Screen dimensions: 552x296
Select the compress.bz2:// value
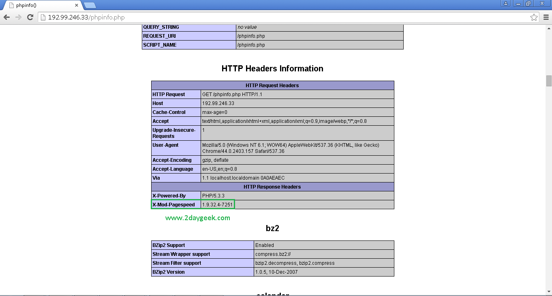(273, 254)
